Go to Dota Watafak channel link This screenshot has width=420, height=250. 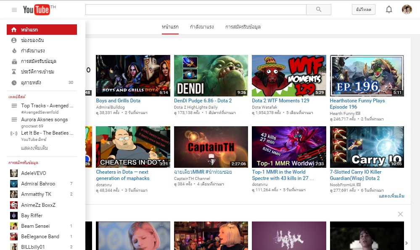pyautogui.click(x=264, y=107)
